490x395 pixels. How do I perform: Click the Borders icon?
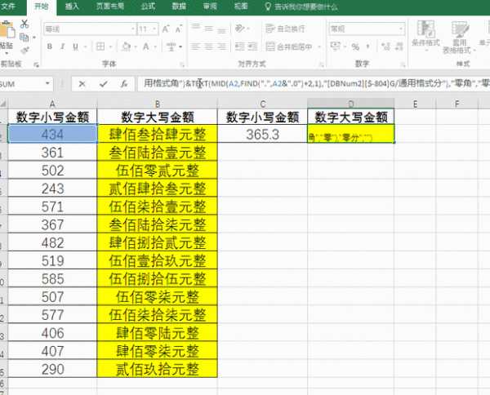pos(100,47)
